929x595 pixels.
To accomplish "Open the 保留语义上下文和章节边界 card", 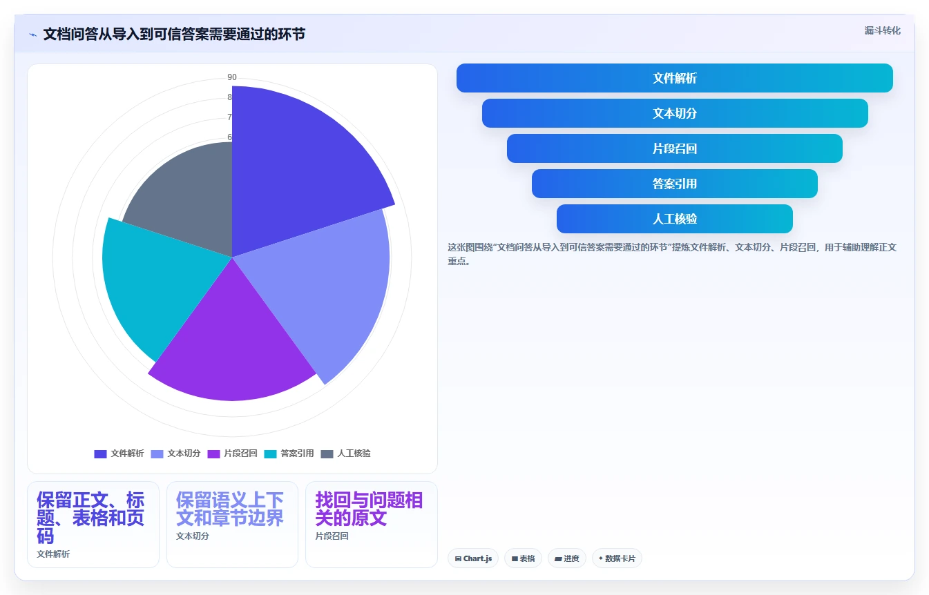I will pos(232,525).
